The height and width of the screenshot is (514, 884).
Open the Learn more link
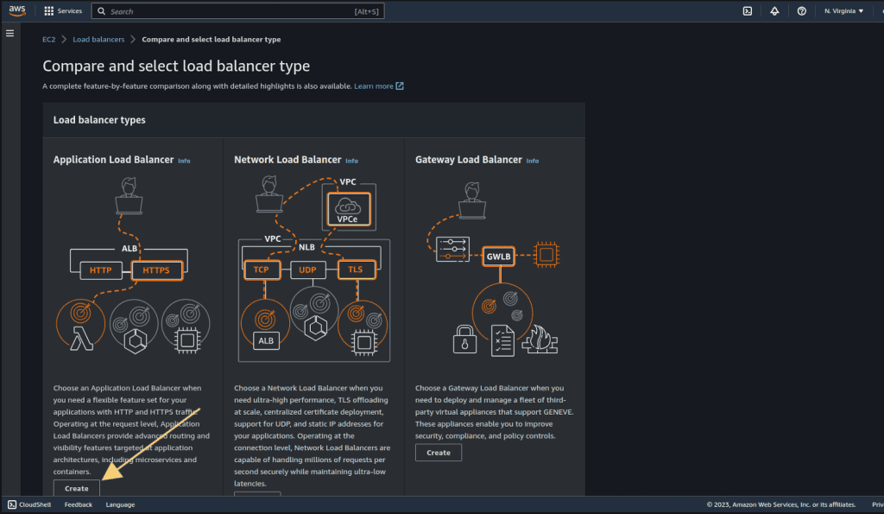point(373,86)
